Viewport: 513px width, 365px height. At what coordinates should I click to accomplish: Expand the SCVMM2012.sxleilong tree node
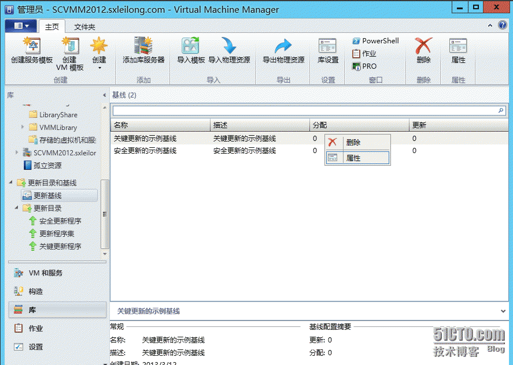tap(16, 152)
